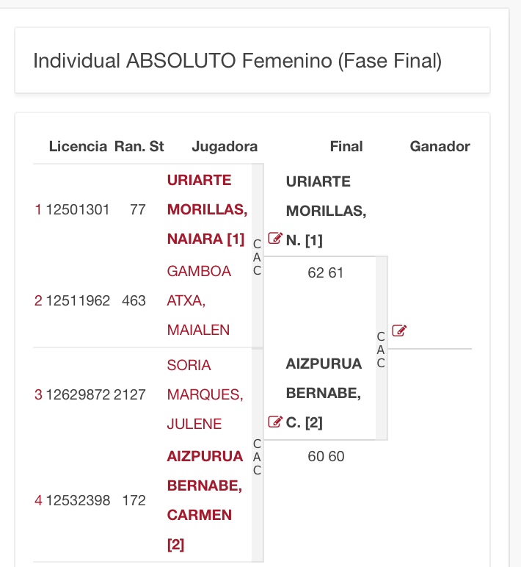Click draw position number 2
Image resolution: width=521 pixels, height=567 pixels.
pyautogui.click(x=38, y=300)
